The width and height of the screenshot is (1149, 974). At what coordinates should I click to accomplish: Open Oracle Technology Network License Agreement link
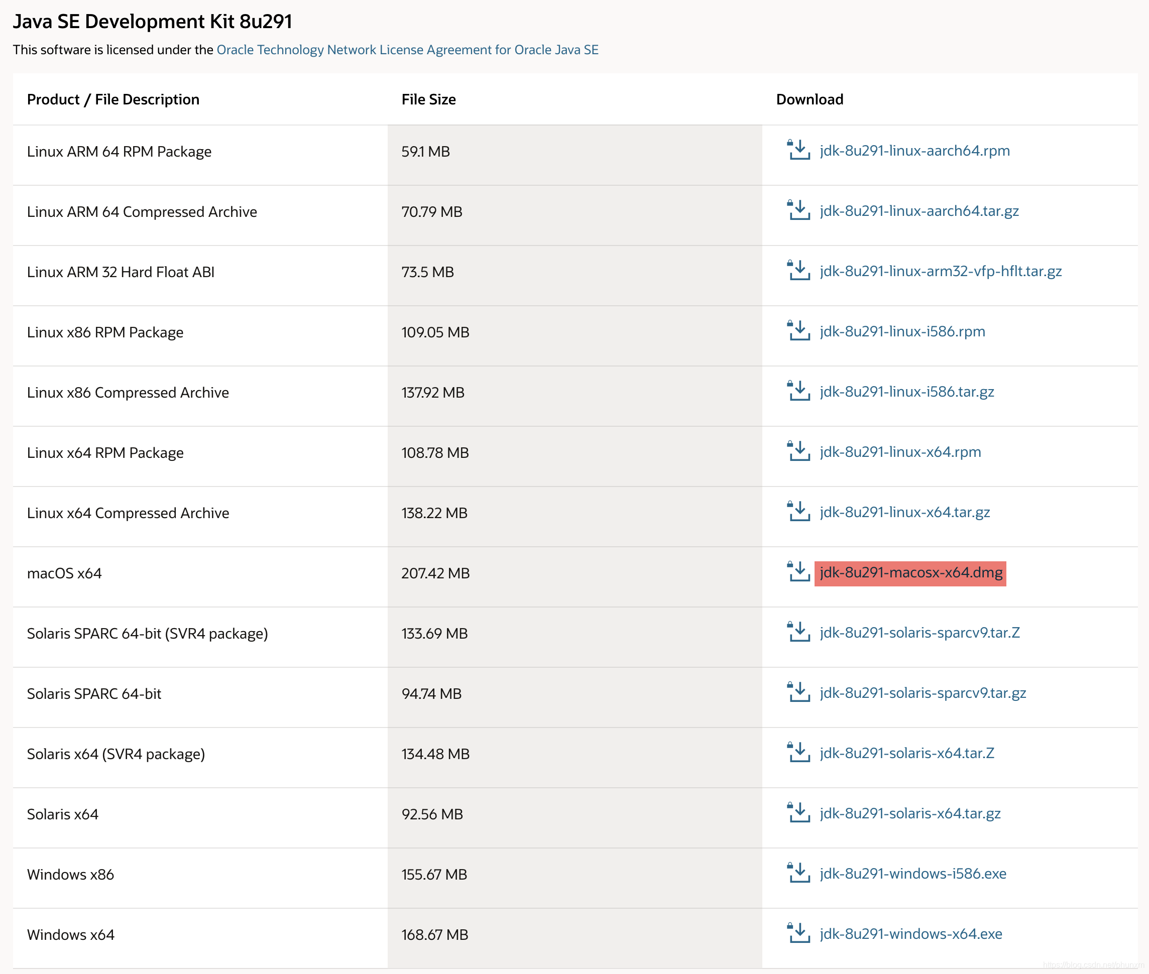[x=407, y=50]
